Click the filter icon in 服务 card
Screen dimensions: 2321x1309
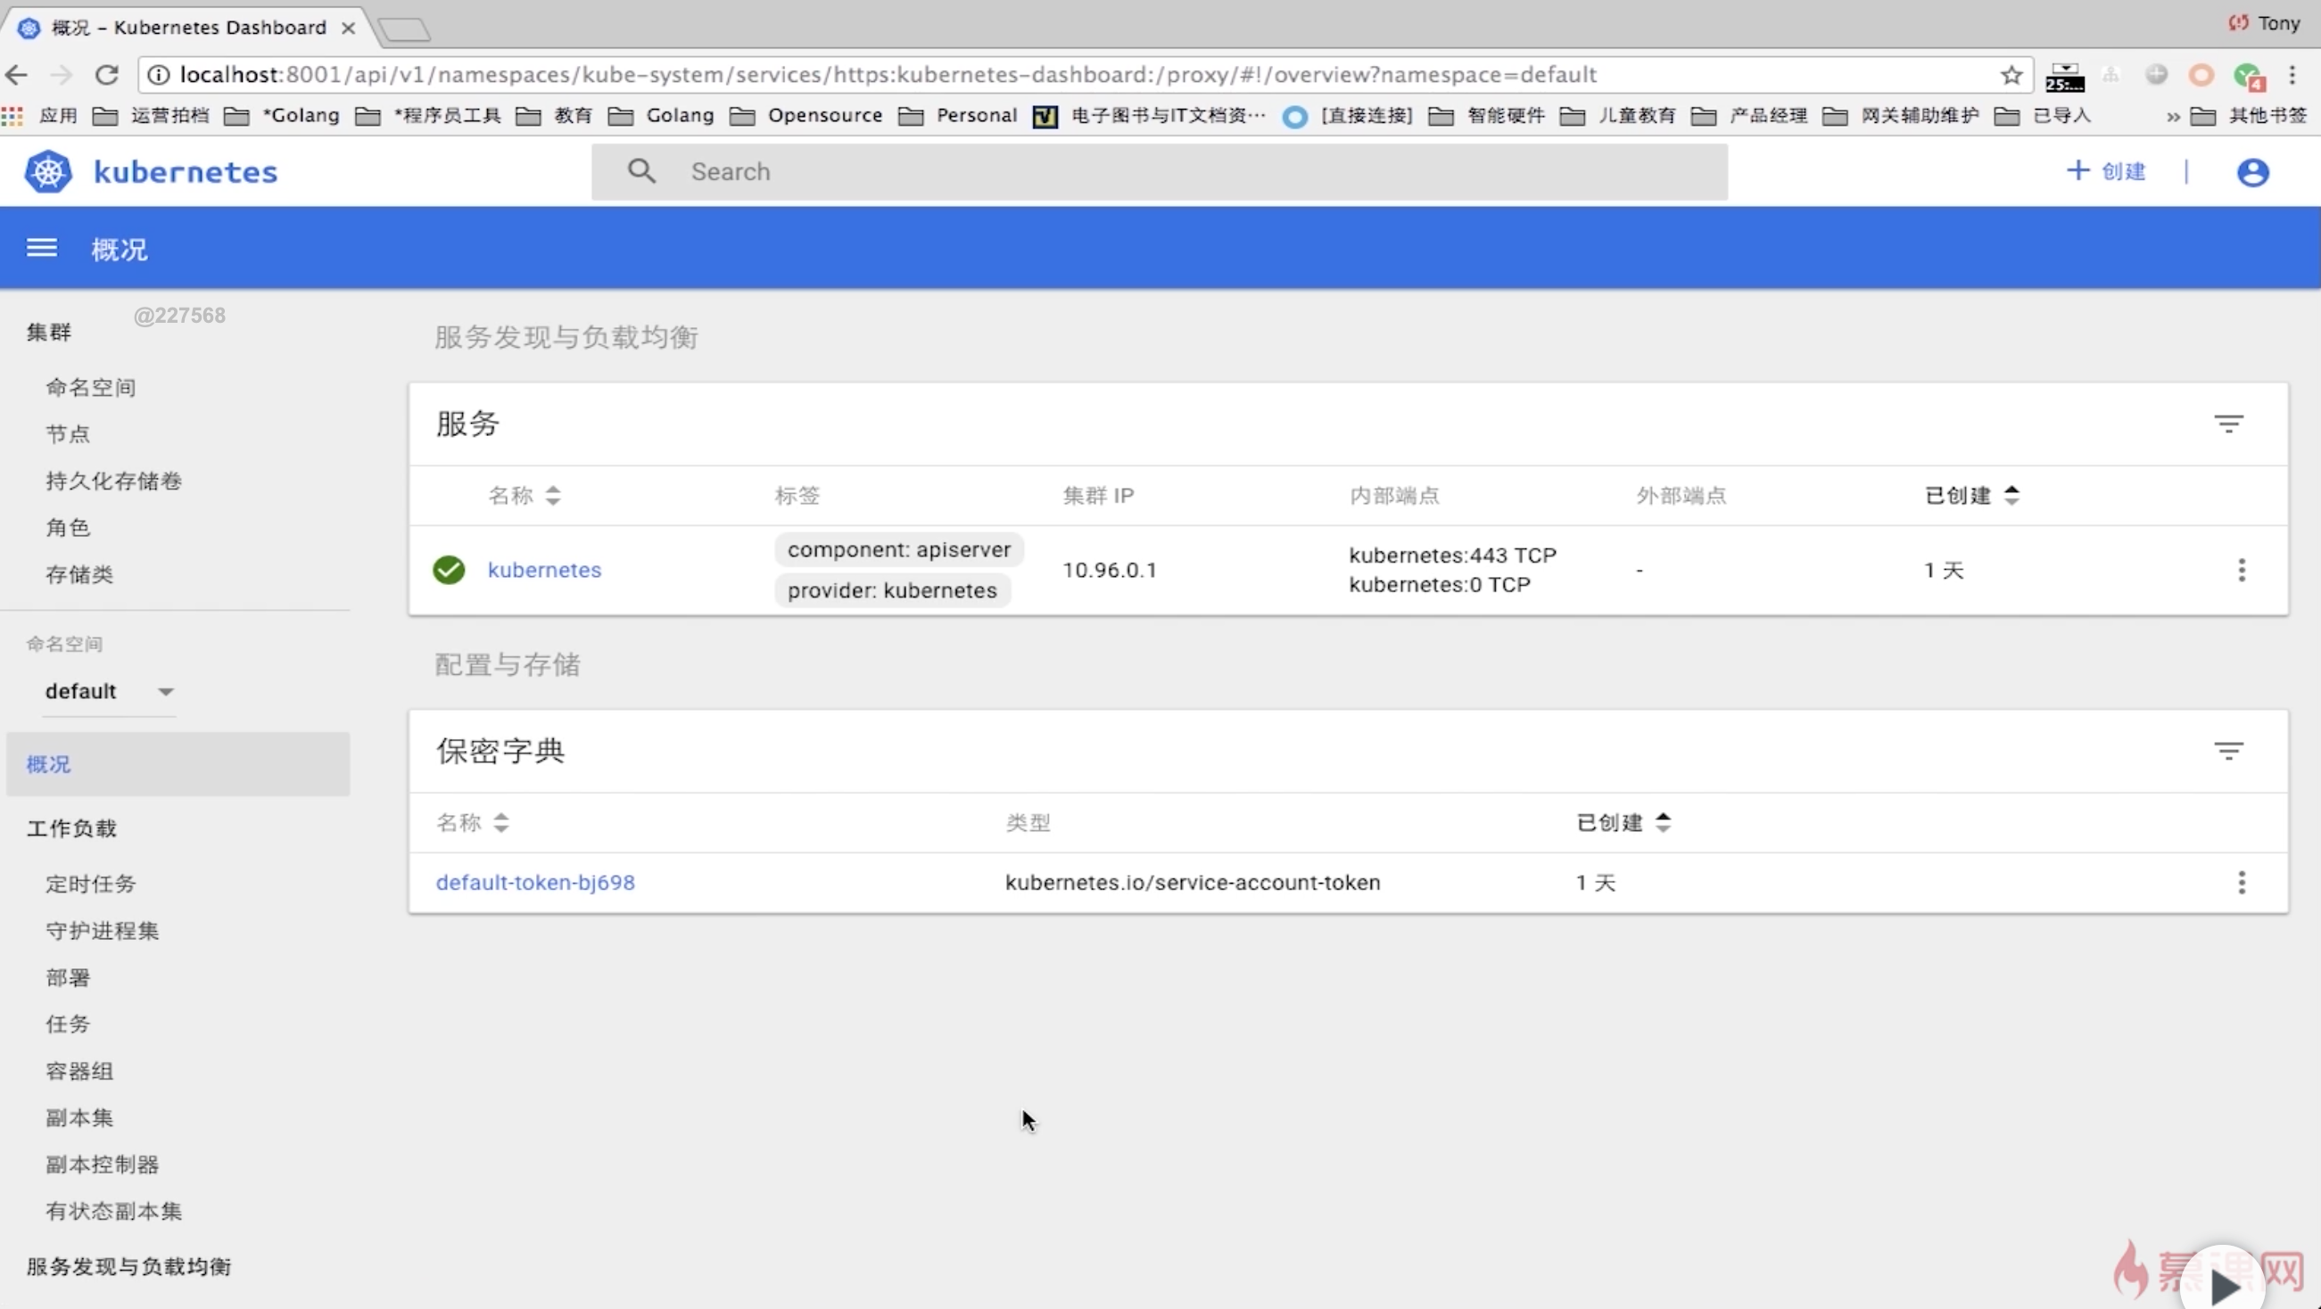tap(2228, 424)
